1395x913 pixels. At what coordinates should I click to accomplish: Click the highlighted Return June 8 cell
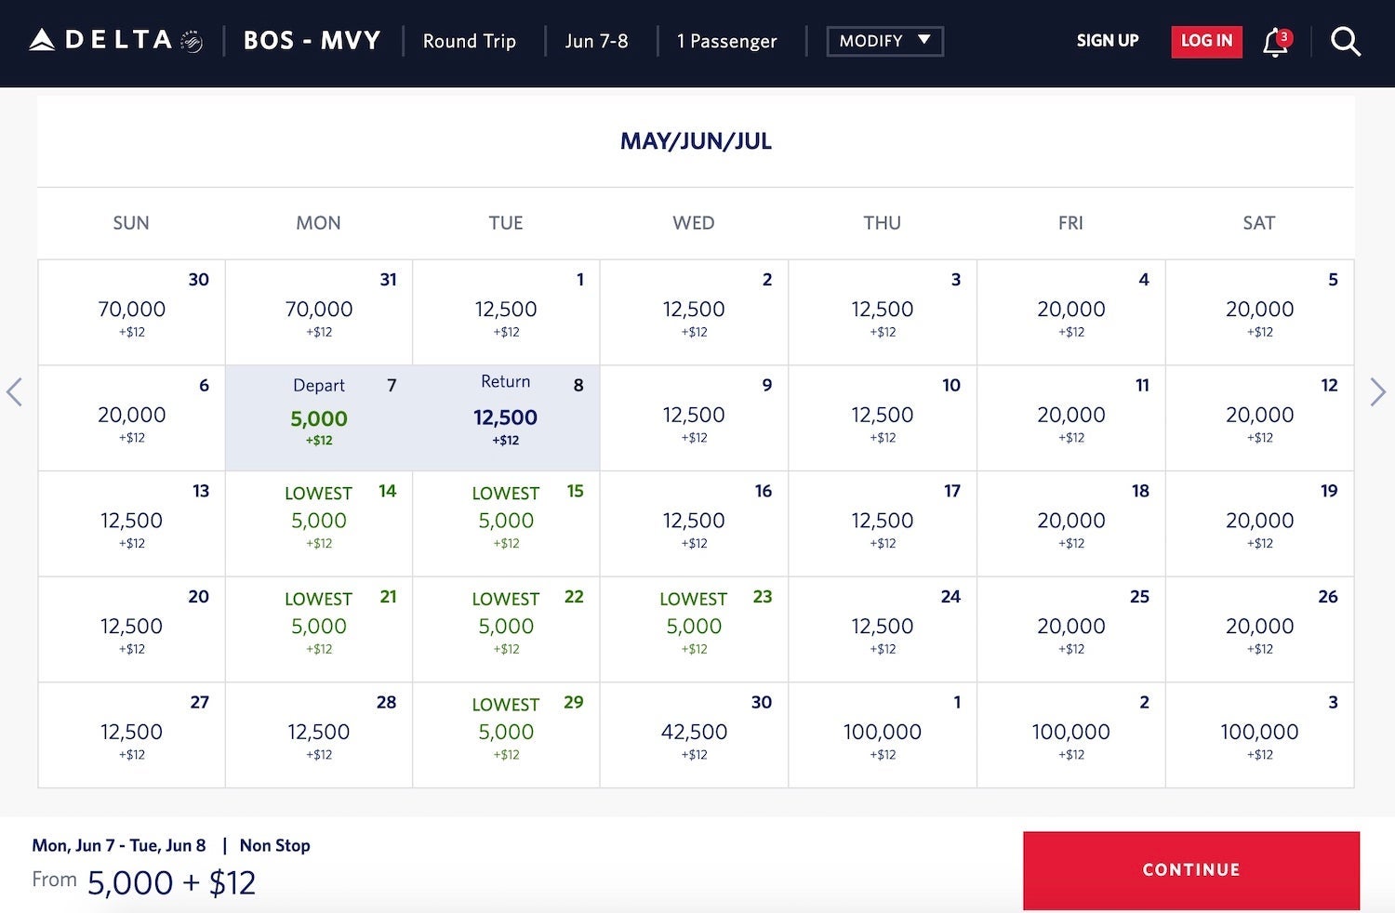pos(505,417)
